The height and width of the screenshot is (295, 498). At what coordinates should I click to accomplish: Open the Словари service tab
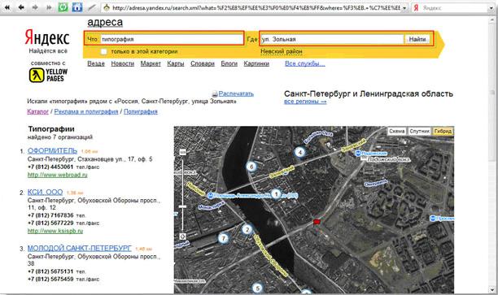coord(203,63)
